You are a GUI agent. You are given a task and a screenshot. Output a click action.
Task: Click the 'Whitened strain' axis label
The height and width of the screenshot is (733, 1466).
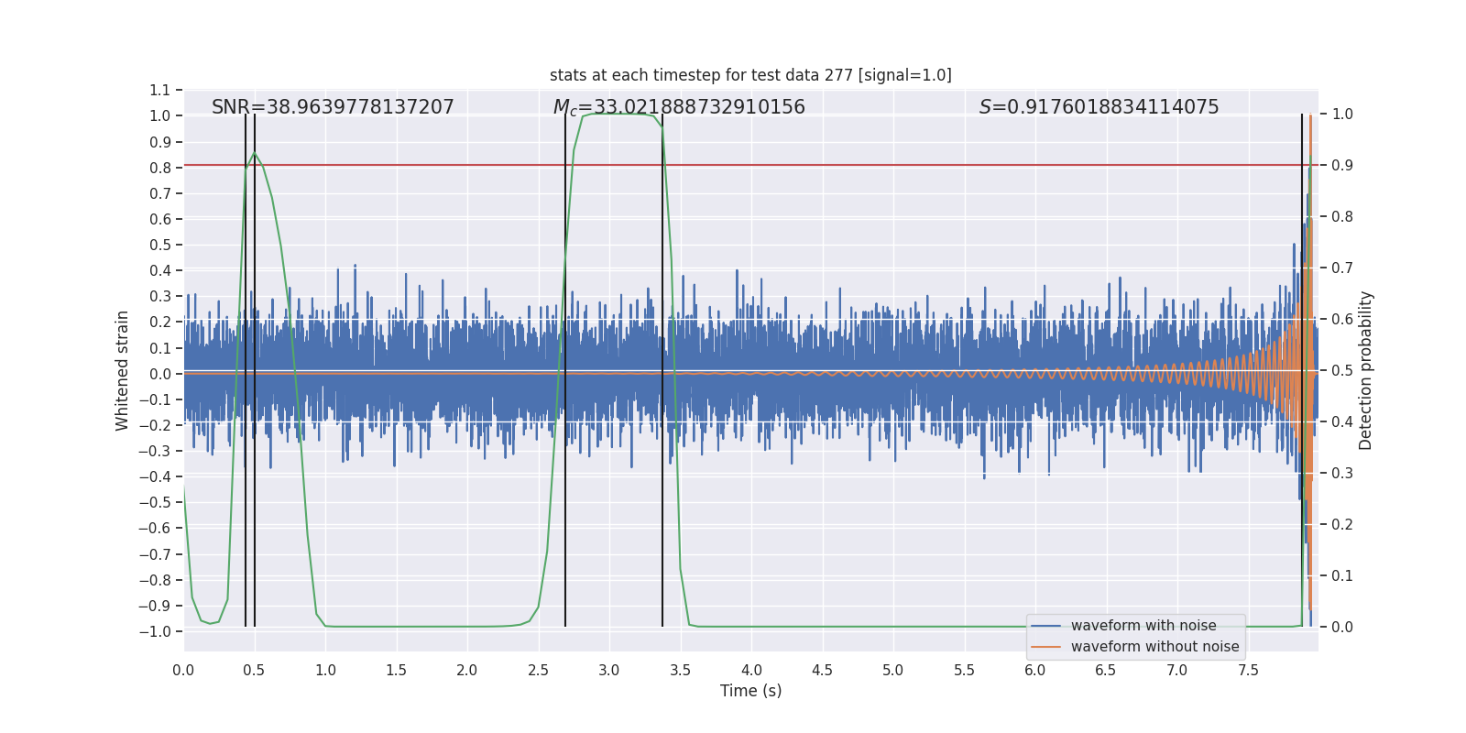pyautogui.click(x=123, y=370)
